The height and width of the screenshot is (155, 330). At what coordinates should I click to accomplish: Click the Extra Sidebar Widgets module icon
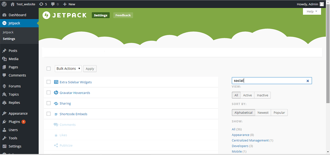(56, 82)
